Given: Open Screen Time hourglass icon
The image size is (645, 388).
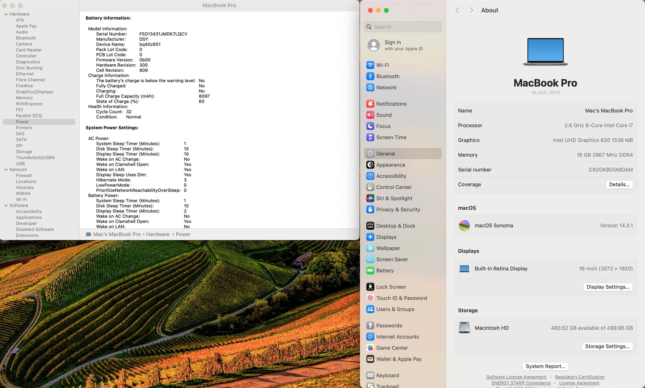Looking at the screenshot, I should [370, 137].
